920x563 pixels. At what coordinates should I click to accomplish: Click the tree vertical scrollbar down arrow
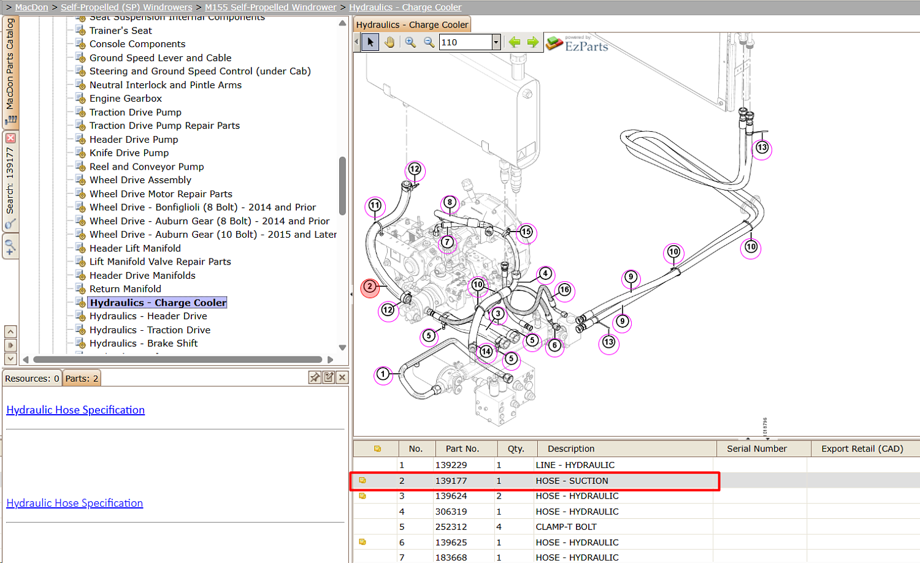click(342, 347)
